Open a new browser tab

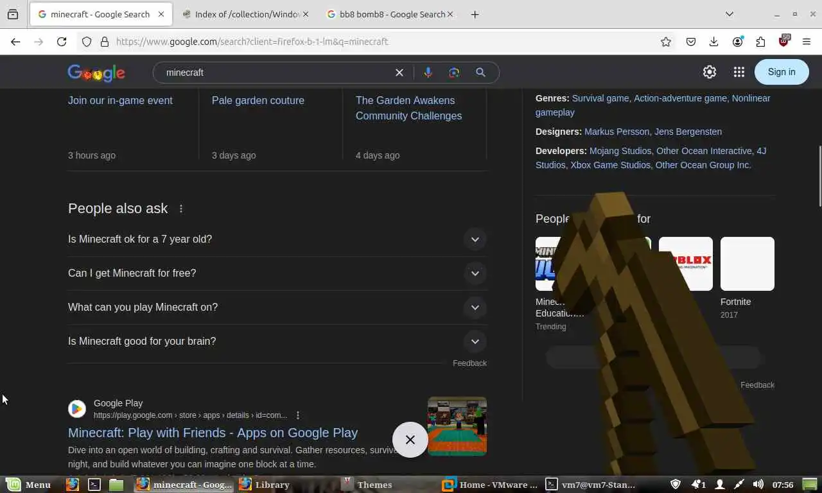coord(475,14)
